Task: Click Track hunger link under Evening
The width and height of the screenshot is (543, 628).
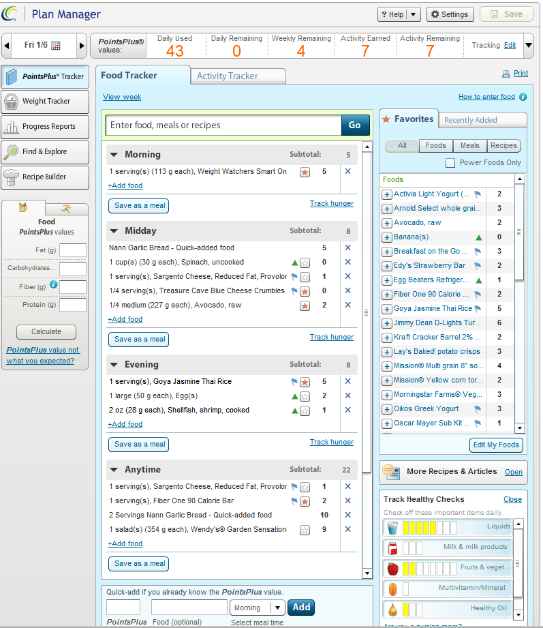Action: click(x=332, y=442)
